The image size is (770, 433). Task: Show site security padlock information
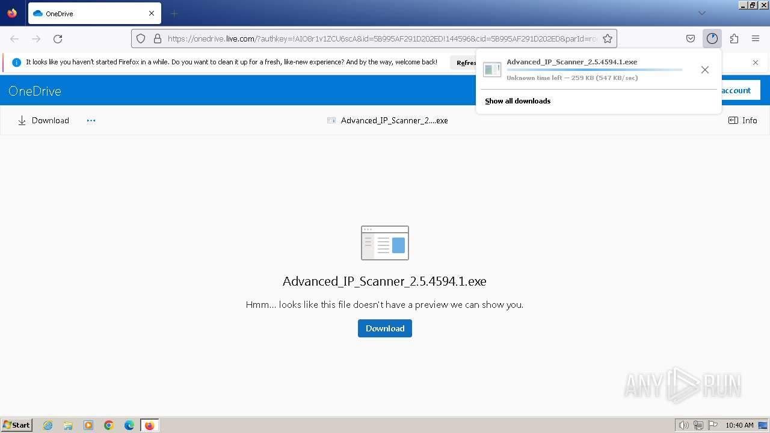pos(158,38)
